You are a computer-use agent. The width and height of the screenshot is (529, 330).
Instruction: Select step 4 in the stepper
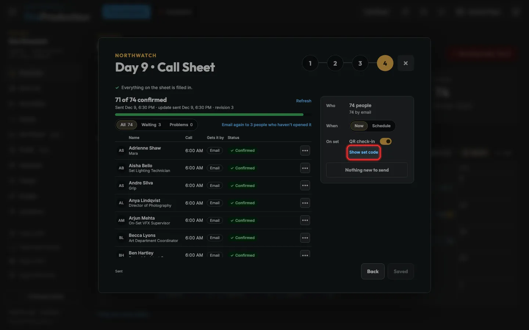coord(385,63)
